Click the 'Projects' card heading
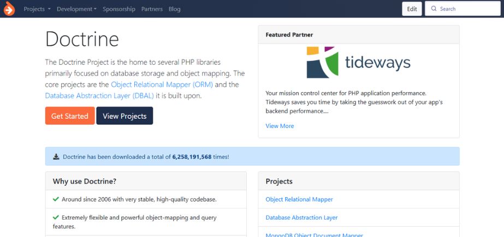Viewport: 504px width, 237px height. pos(279,181)
